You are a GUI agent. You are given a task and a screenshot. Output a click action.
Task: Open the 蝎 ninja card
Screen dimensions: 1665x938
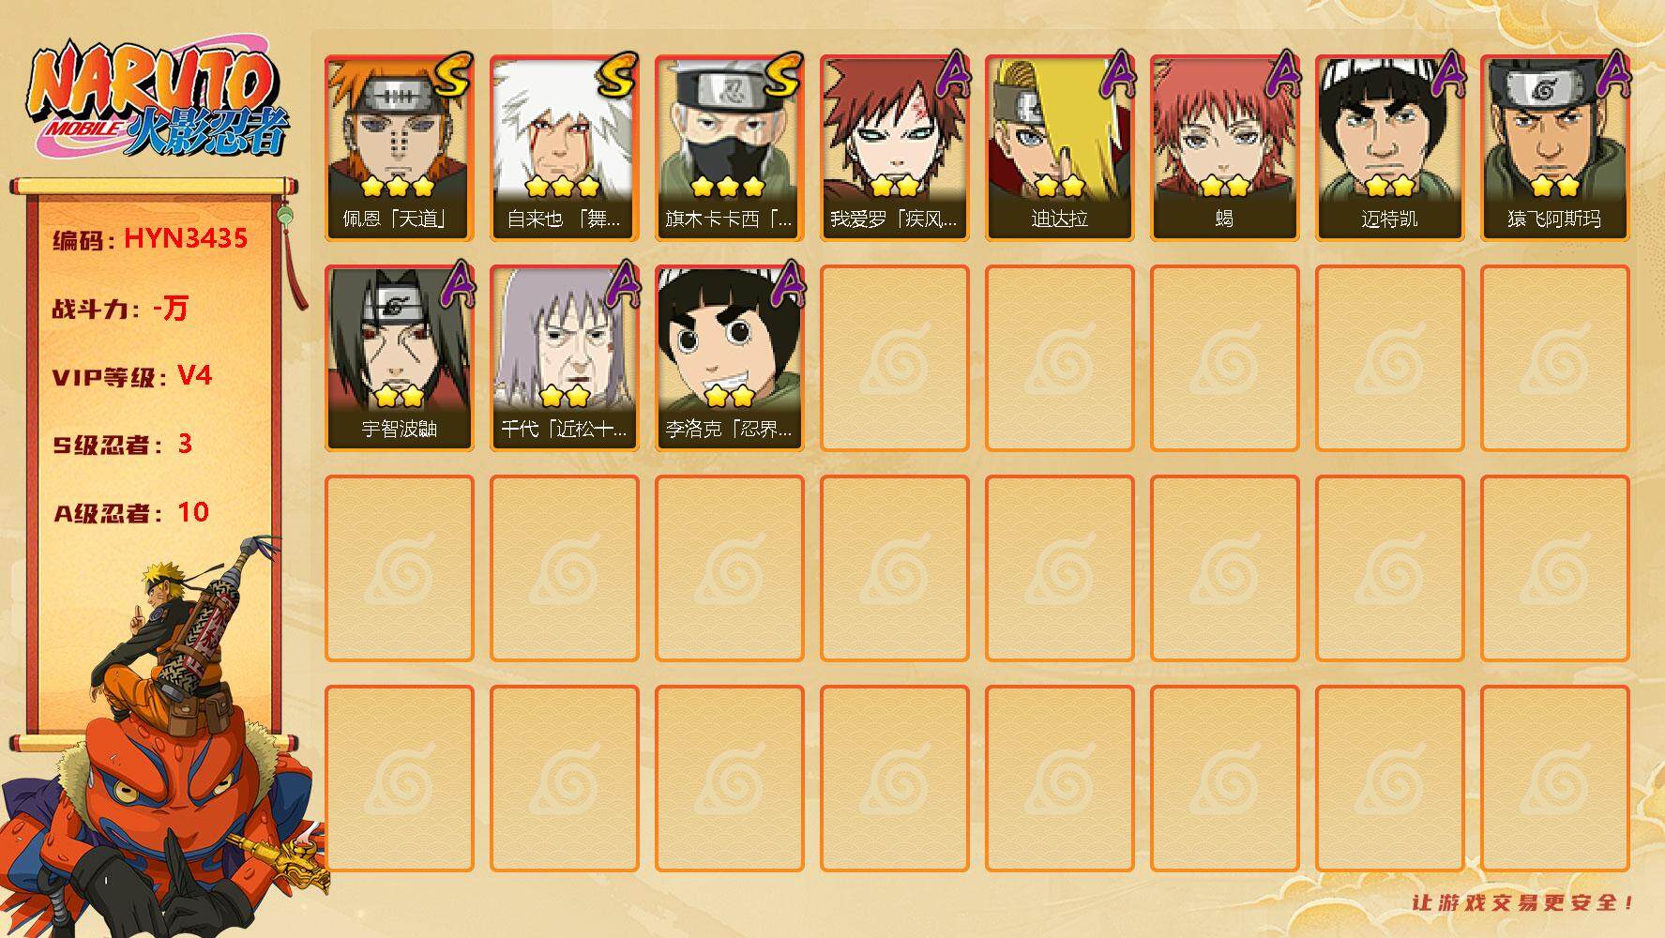coord(1224,148)
